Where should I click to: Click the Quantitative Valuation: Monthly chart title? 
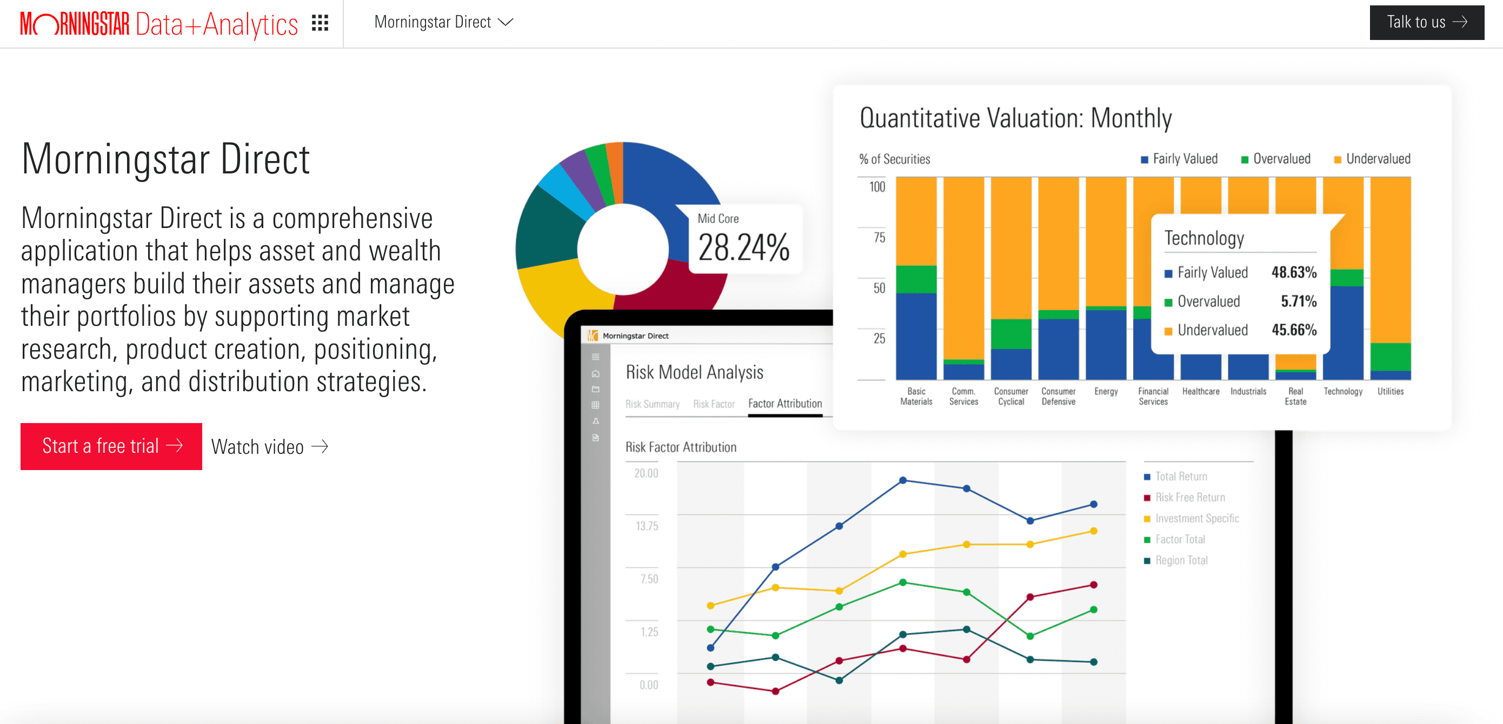[x=1015, y=118]
